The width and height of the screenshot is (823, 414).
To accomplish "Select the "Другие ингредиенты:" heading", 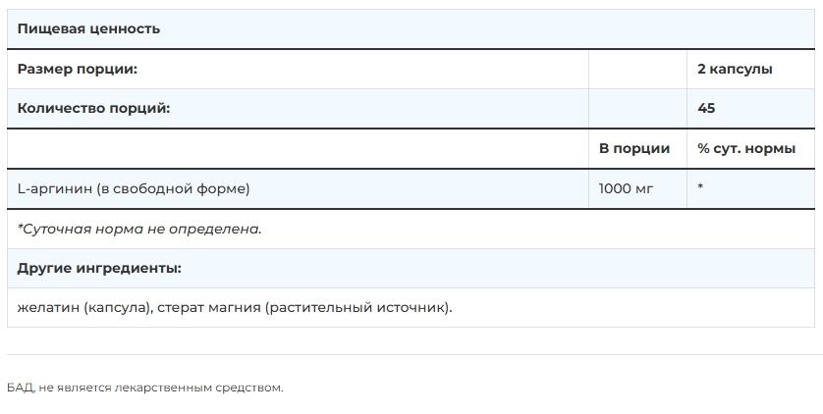I will click(x=99, y=268).
